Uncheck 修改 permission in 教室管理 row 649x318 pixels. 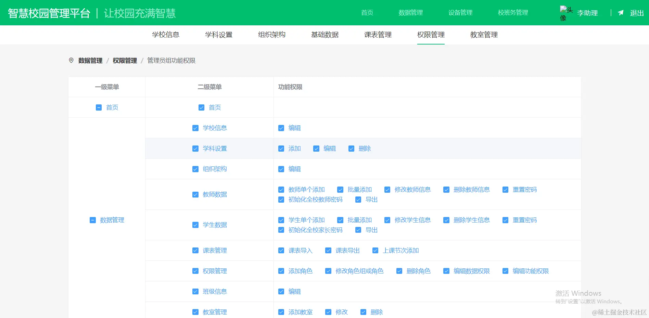click(x=328, y=312)
